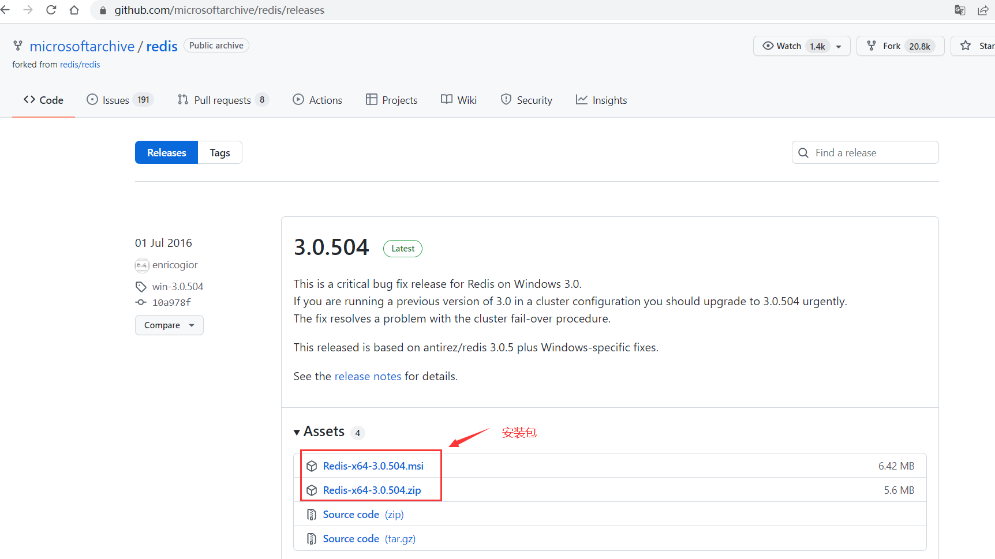This screenshot has height=559, width=995.
Task: Click the Pull requests count 8 badge
Action: point(262,100)
